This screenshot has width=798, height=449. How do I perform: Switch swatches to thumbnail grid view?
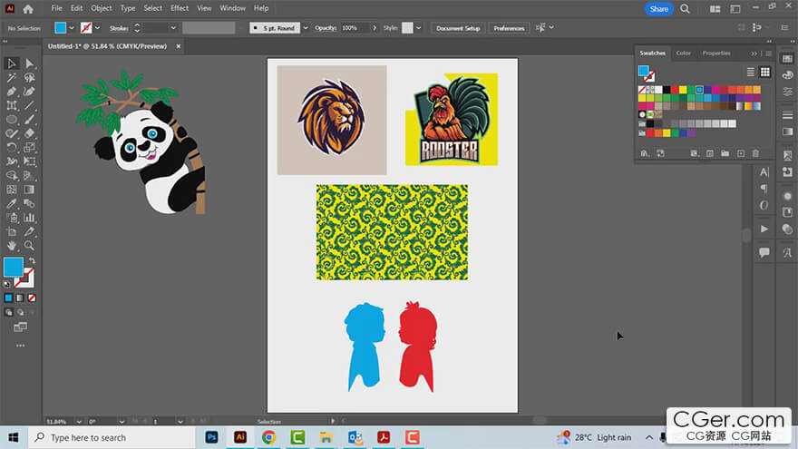pos(764,72)
